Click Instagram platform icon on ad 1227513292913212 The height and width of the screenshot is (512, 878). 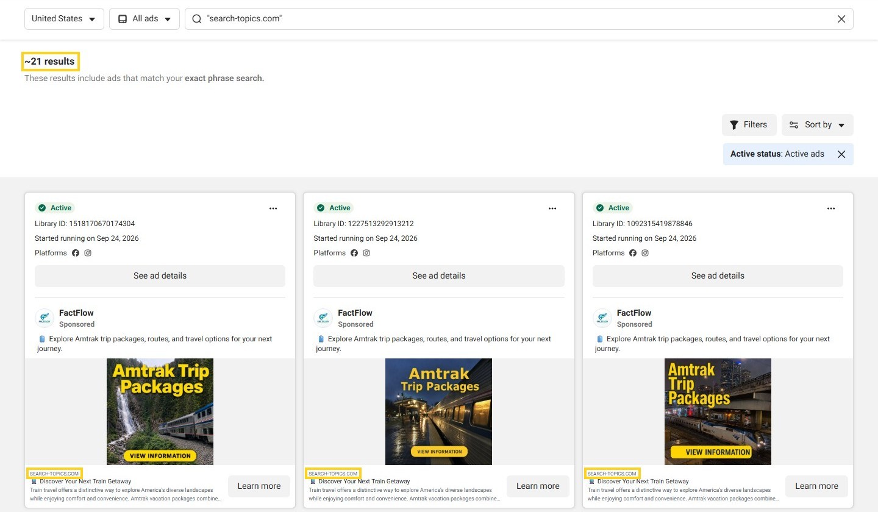(x=366, y=253)
